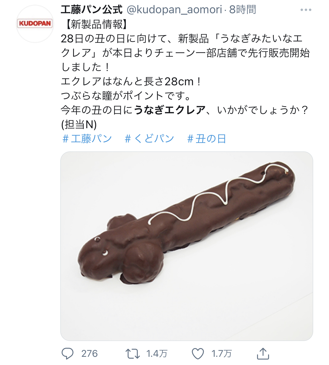The width and height of the screenshot is (329, 365).
Task: Open the three-dot more options menu
Action: click(306, 10)
